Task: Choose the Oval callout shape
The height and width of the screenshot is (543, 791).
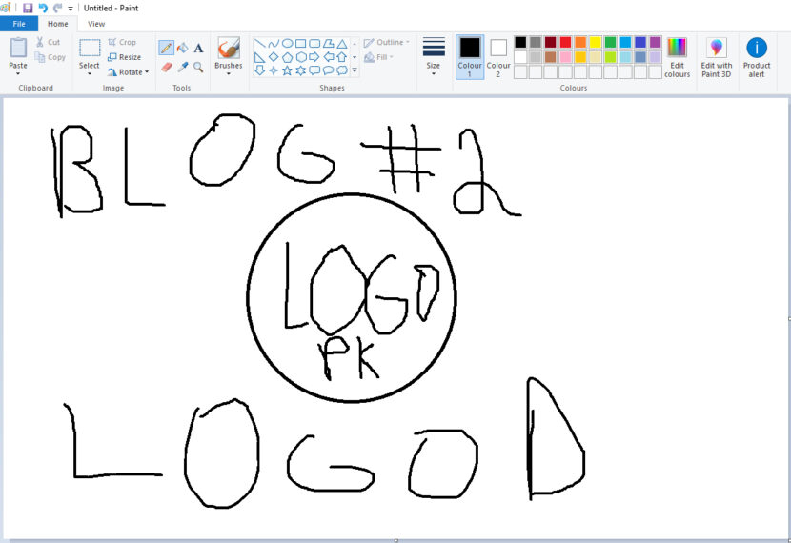Action: pyautogui.click(x=328, y=70)
